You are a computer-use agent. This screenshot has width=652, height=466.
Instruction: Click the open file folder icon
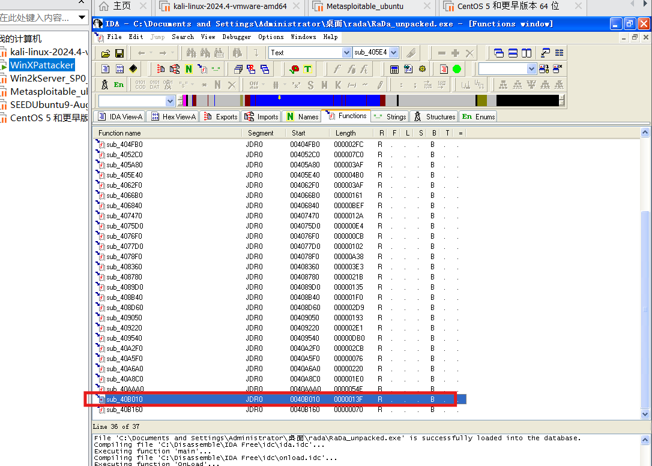click(x=106, y=53)
